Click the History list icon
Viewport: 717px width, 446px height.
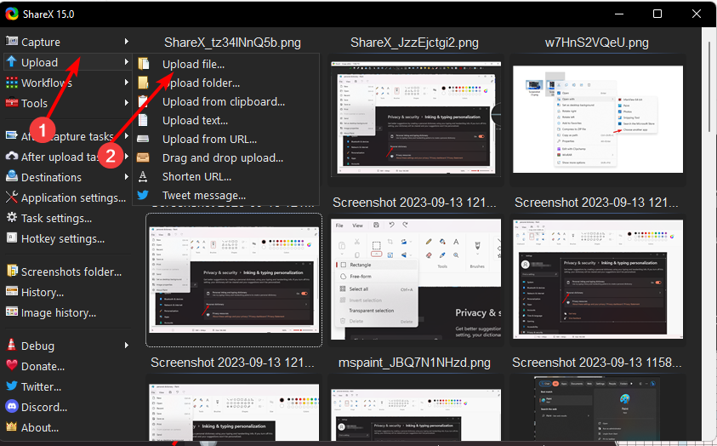click(x=11, y=291)
